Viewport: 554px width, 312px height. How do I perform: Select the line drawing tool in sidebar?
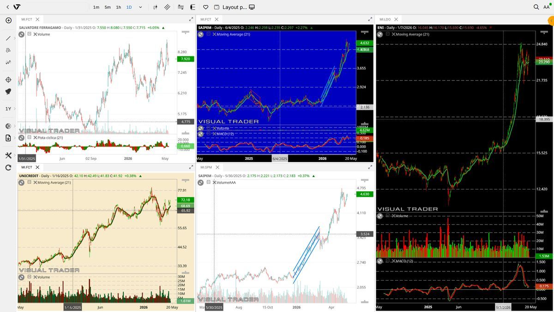pos(8,38)
